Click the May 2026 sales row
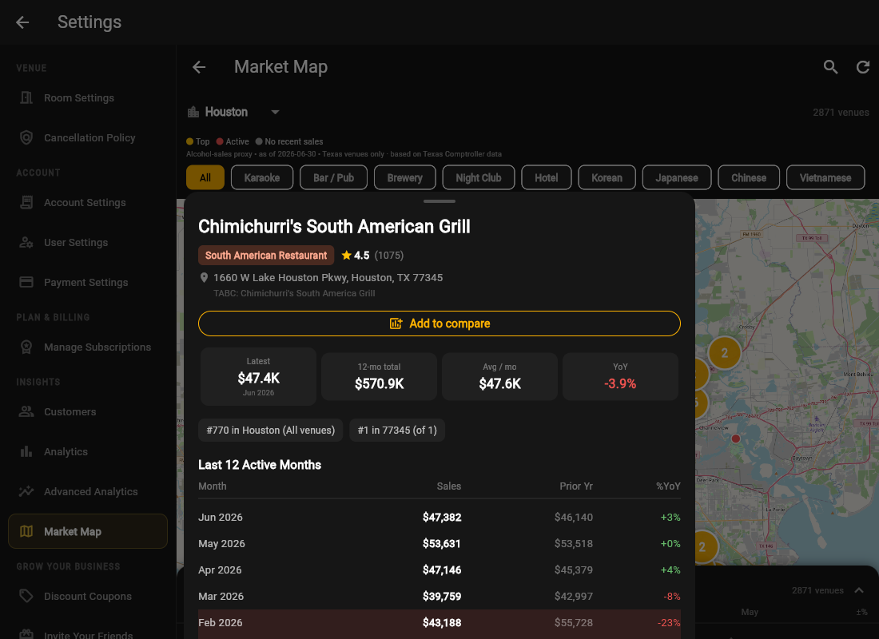The width and height of the screenshot is (879, 639). [x=439, y=543]
